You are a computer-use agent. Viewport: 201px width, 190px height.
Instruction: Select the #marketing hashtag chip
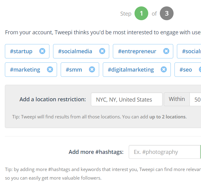click(25, 69)
